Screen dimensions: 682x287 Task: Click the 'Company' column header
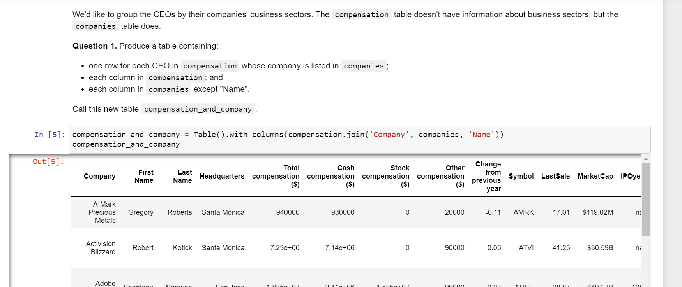(100, 176)
